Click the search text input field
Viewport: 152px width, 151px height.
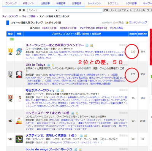coord(81,10)
